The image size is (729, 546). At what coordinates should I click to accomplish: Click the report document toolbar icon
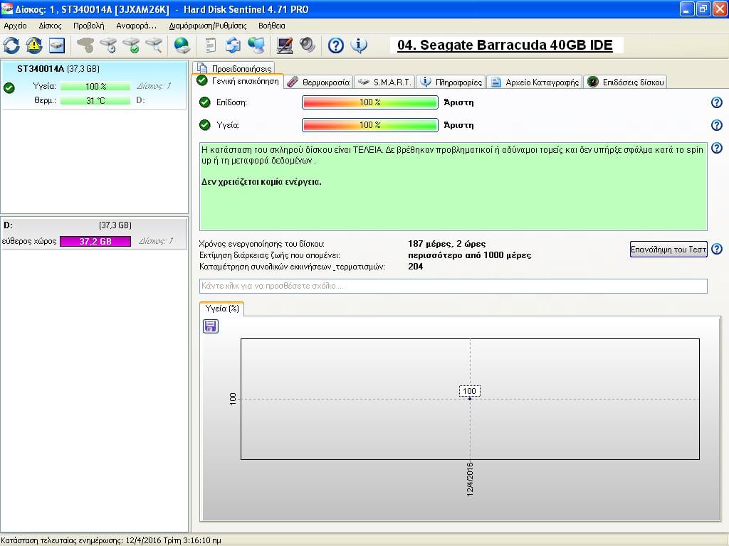point(211,45)
